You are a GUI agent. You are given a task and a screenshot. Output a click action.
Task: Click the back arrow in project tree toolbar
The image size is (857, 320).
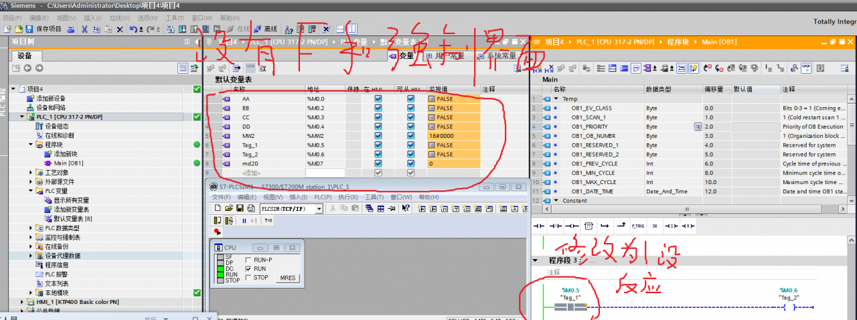(x=27, y=68)
